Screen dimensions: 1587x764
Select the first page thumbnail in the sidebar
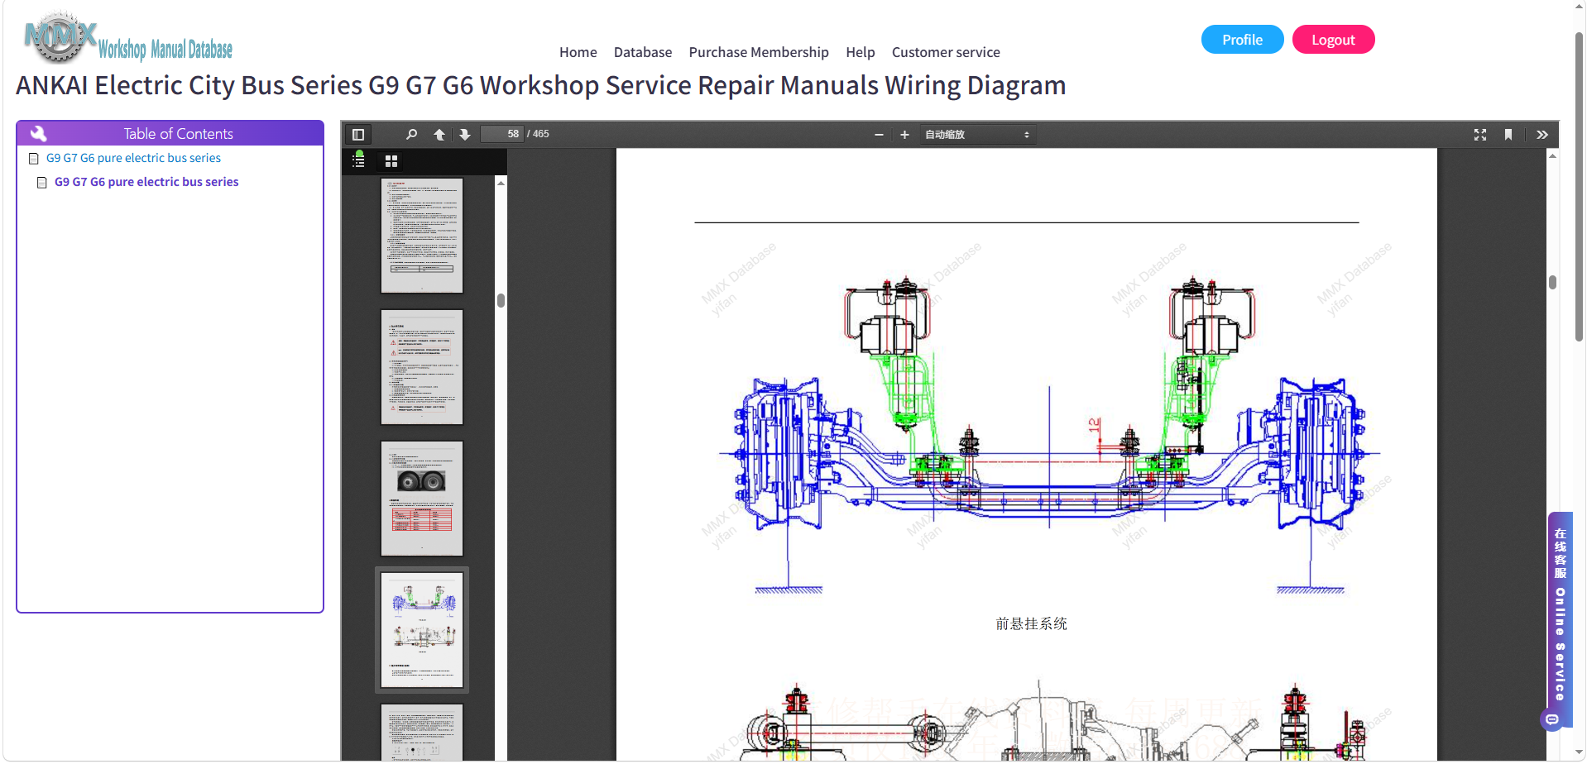(422, 236)
